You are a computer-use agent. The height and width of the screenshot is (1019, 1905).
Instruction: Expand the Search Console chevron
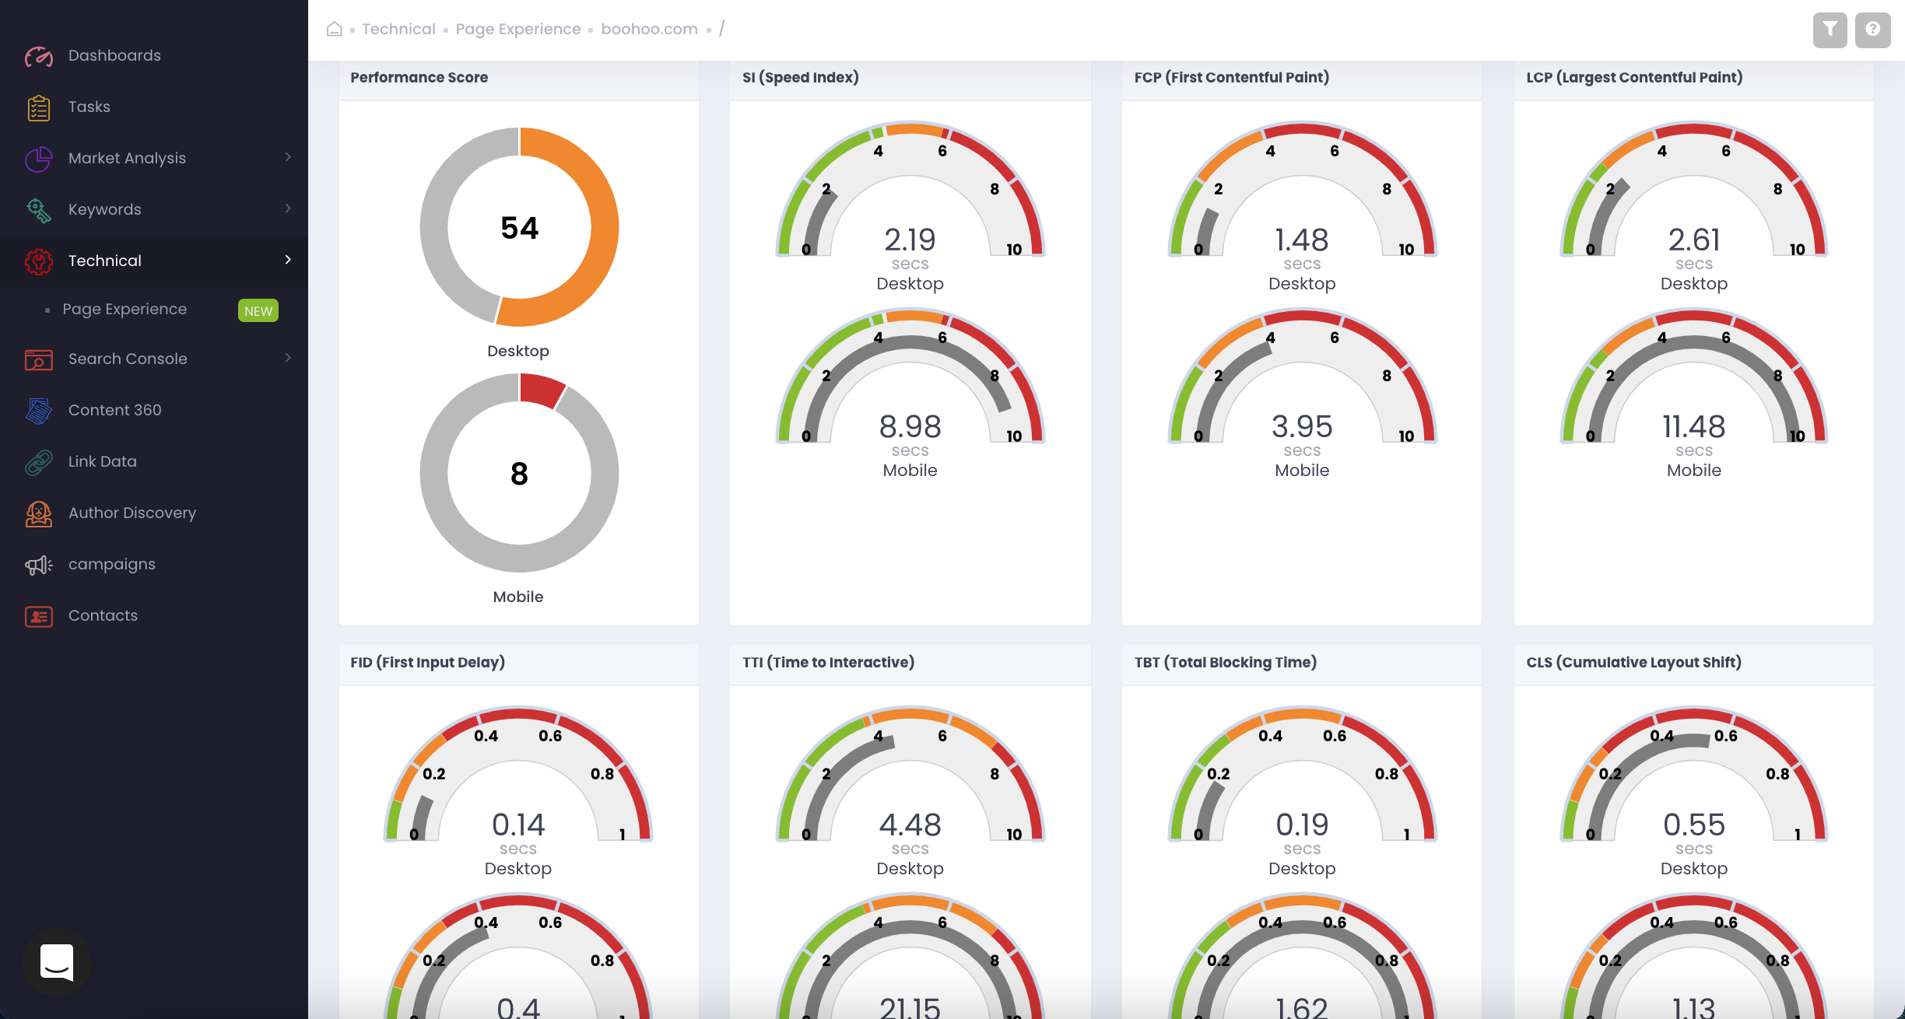(288, 358)
